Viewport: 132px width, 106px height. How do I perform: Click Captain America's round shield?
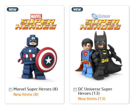click(46, 59)
